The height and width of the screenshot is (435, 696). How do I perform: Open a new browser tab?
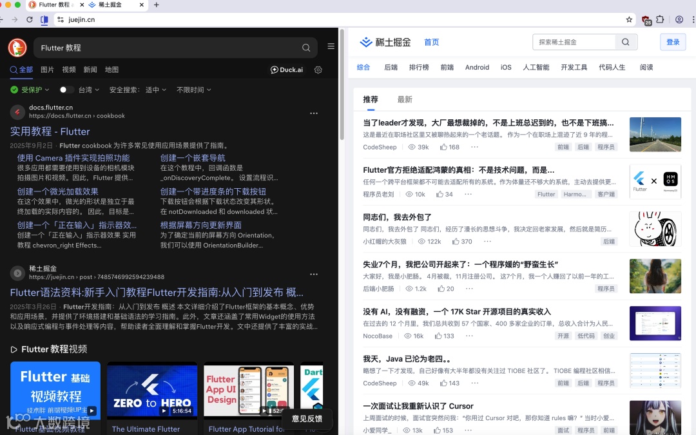click(156, 5)
